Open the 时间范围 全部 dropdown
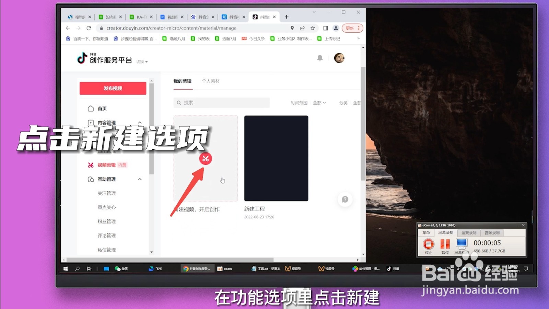The height and width of the screenshot is (309, 549). (319, 103)
